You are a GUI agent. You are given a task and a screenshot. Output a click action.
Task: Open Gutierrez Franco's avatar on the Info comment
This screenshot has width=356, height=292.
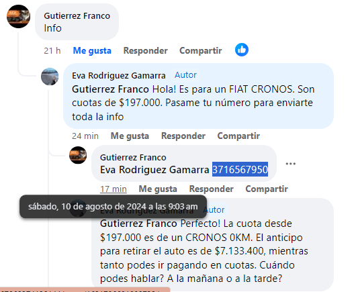pos(18,17)
